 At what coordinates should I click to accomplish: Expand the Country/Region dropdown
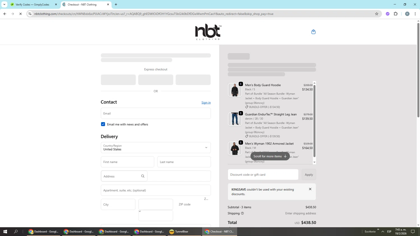(x=156, y=148)
